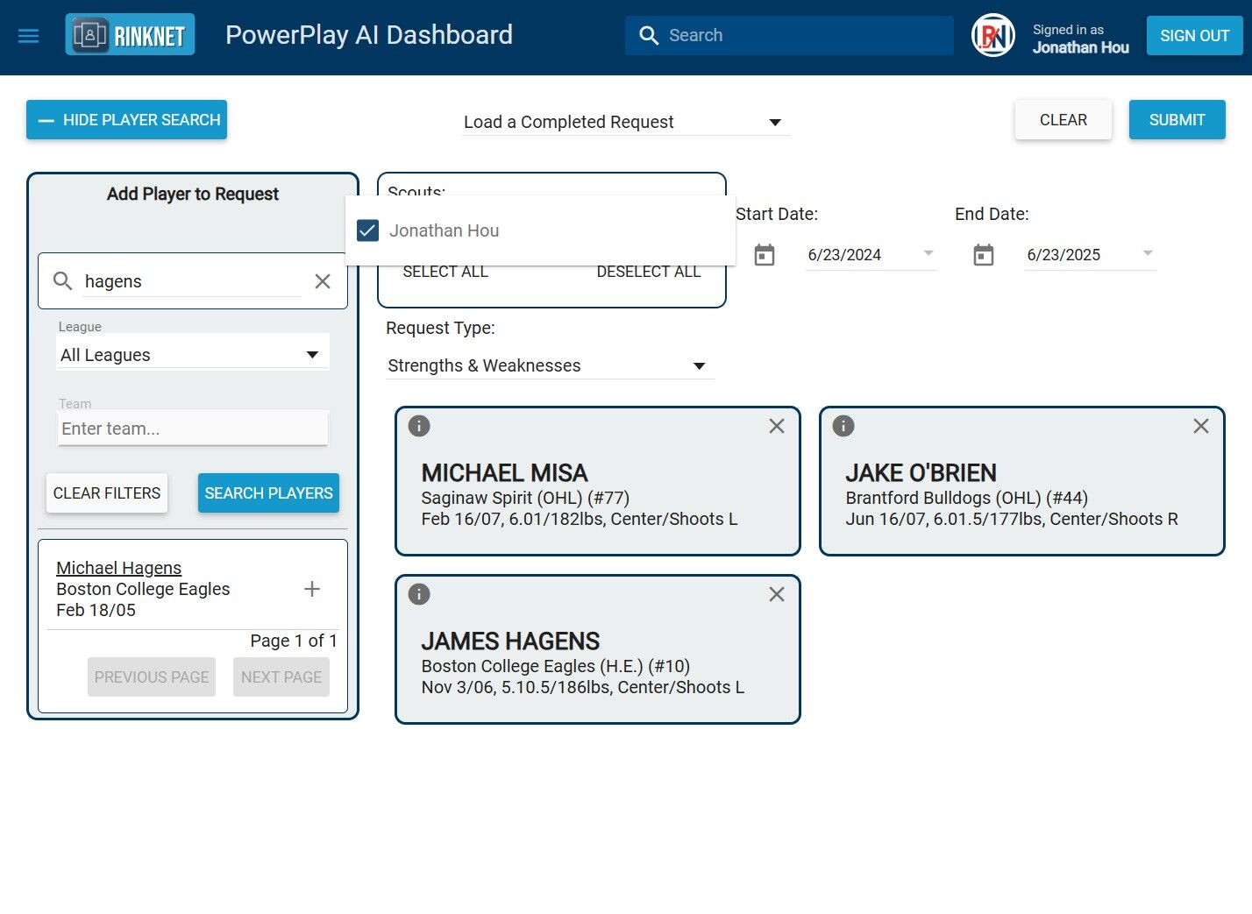Click the 'Add Player to Request' heading
The height and width of the screenshot is (914, 1252).
(193, 194)
